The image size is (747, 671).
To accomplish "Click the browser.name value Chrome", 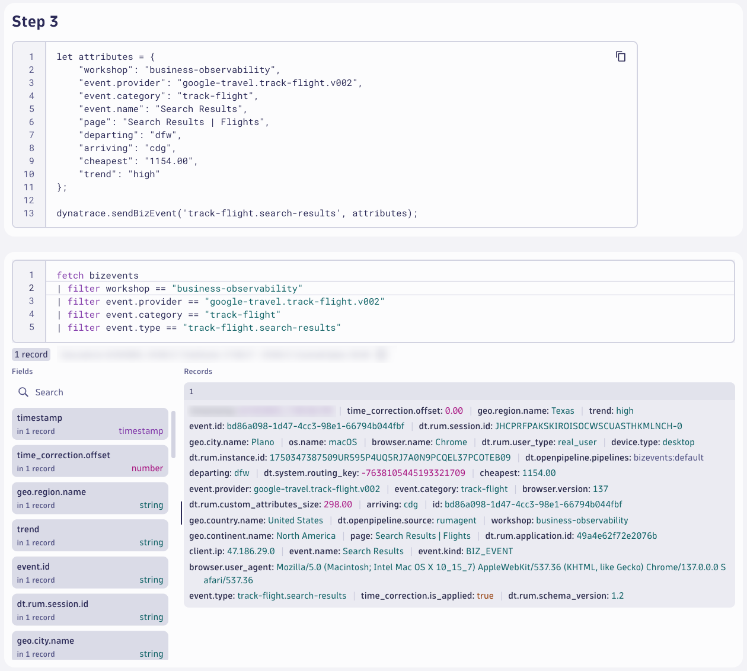I will pyautogui.click(x=451, y=442).
